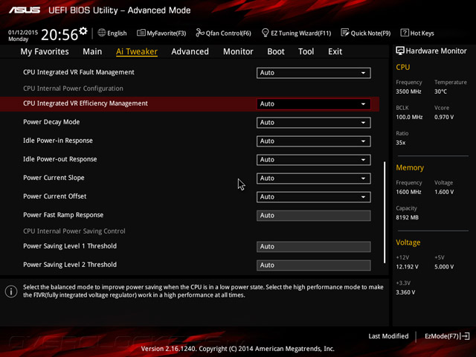
Task: Open Quick Note(F9)
Action: pos(366,33)
